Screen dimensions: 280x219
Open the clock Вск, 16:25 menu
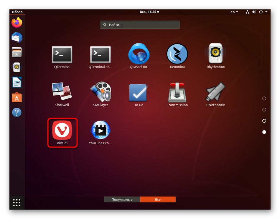coord(149,12)
